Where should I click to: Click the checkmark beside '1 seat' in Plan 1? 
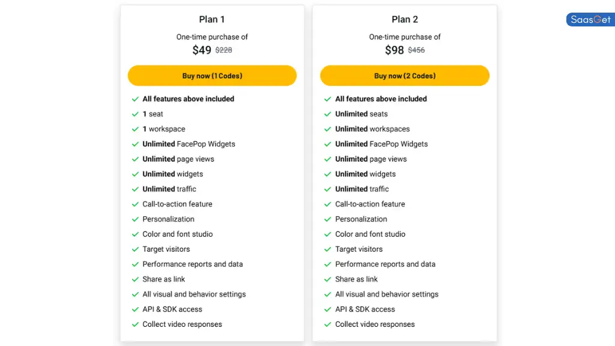click(x=135, y=114)
